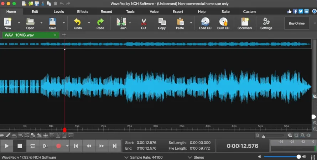Click the thumbs-up like icon
This screenshot has height=160, width=317.
coord(290,11)
